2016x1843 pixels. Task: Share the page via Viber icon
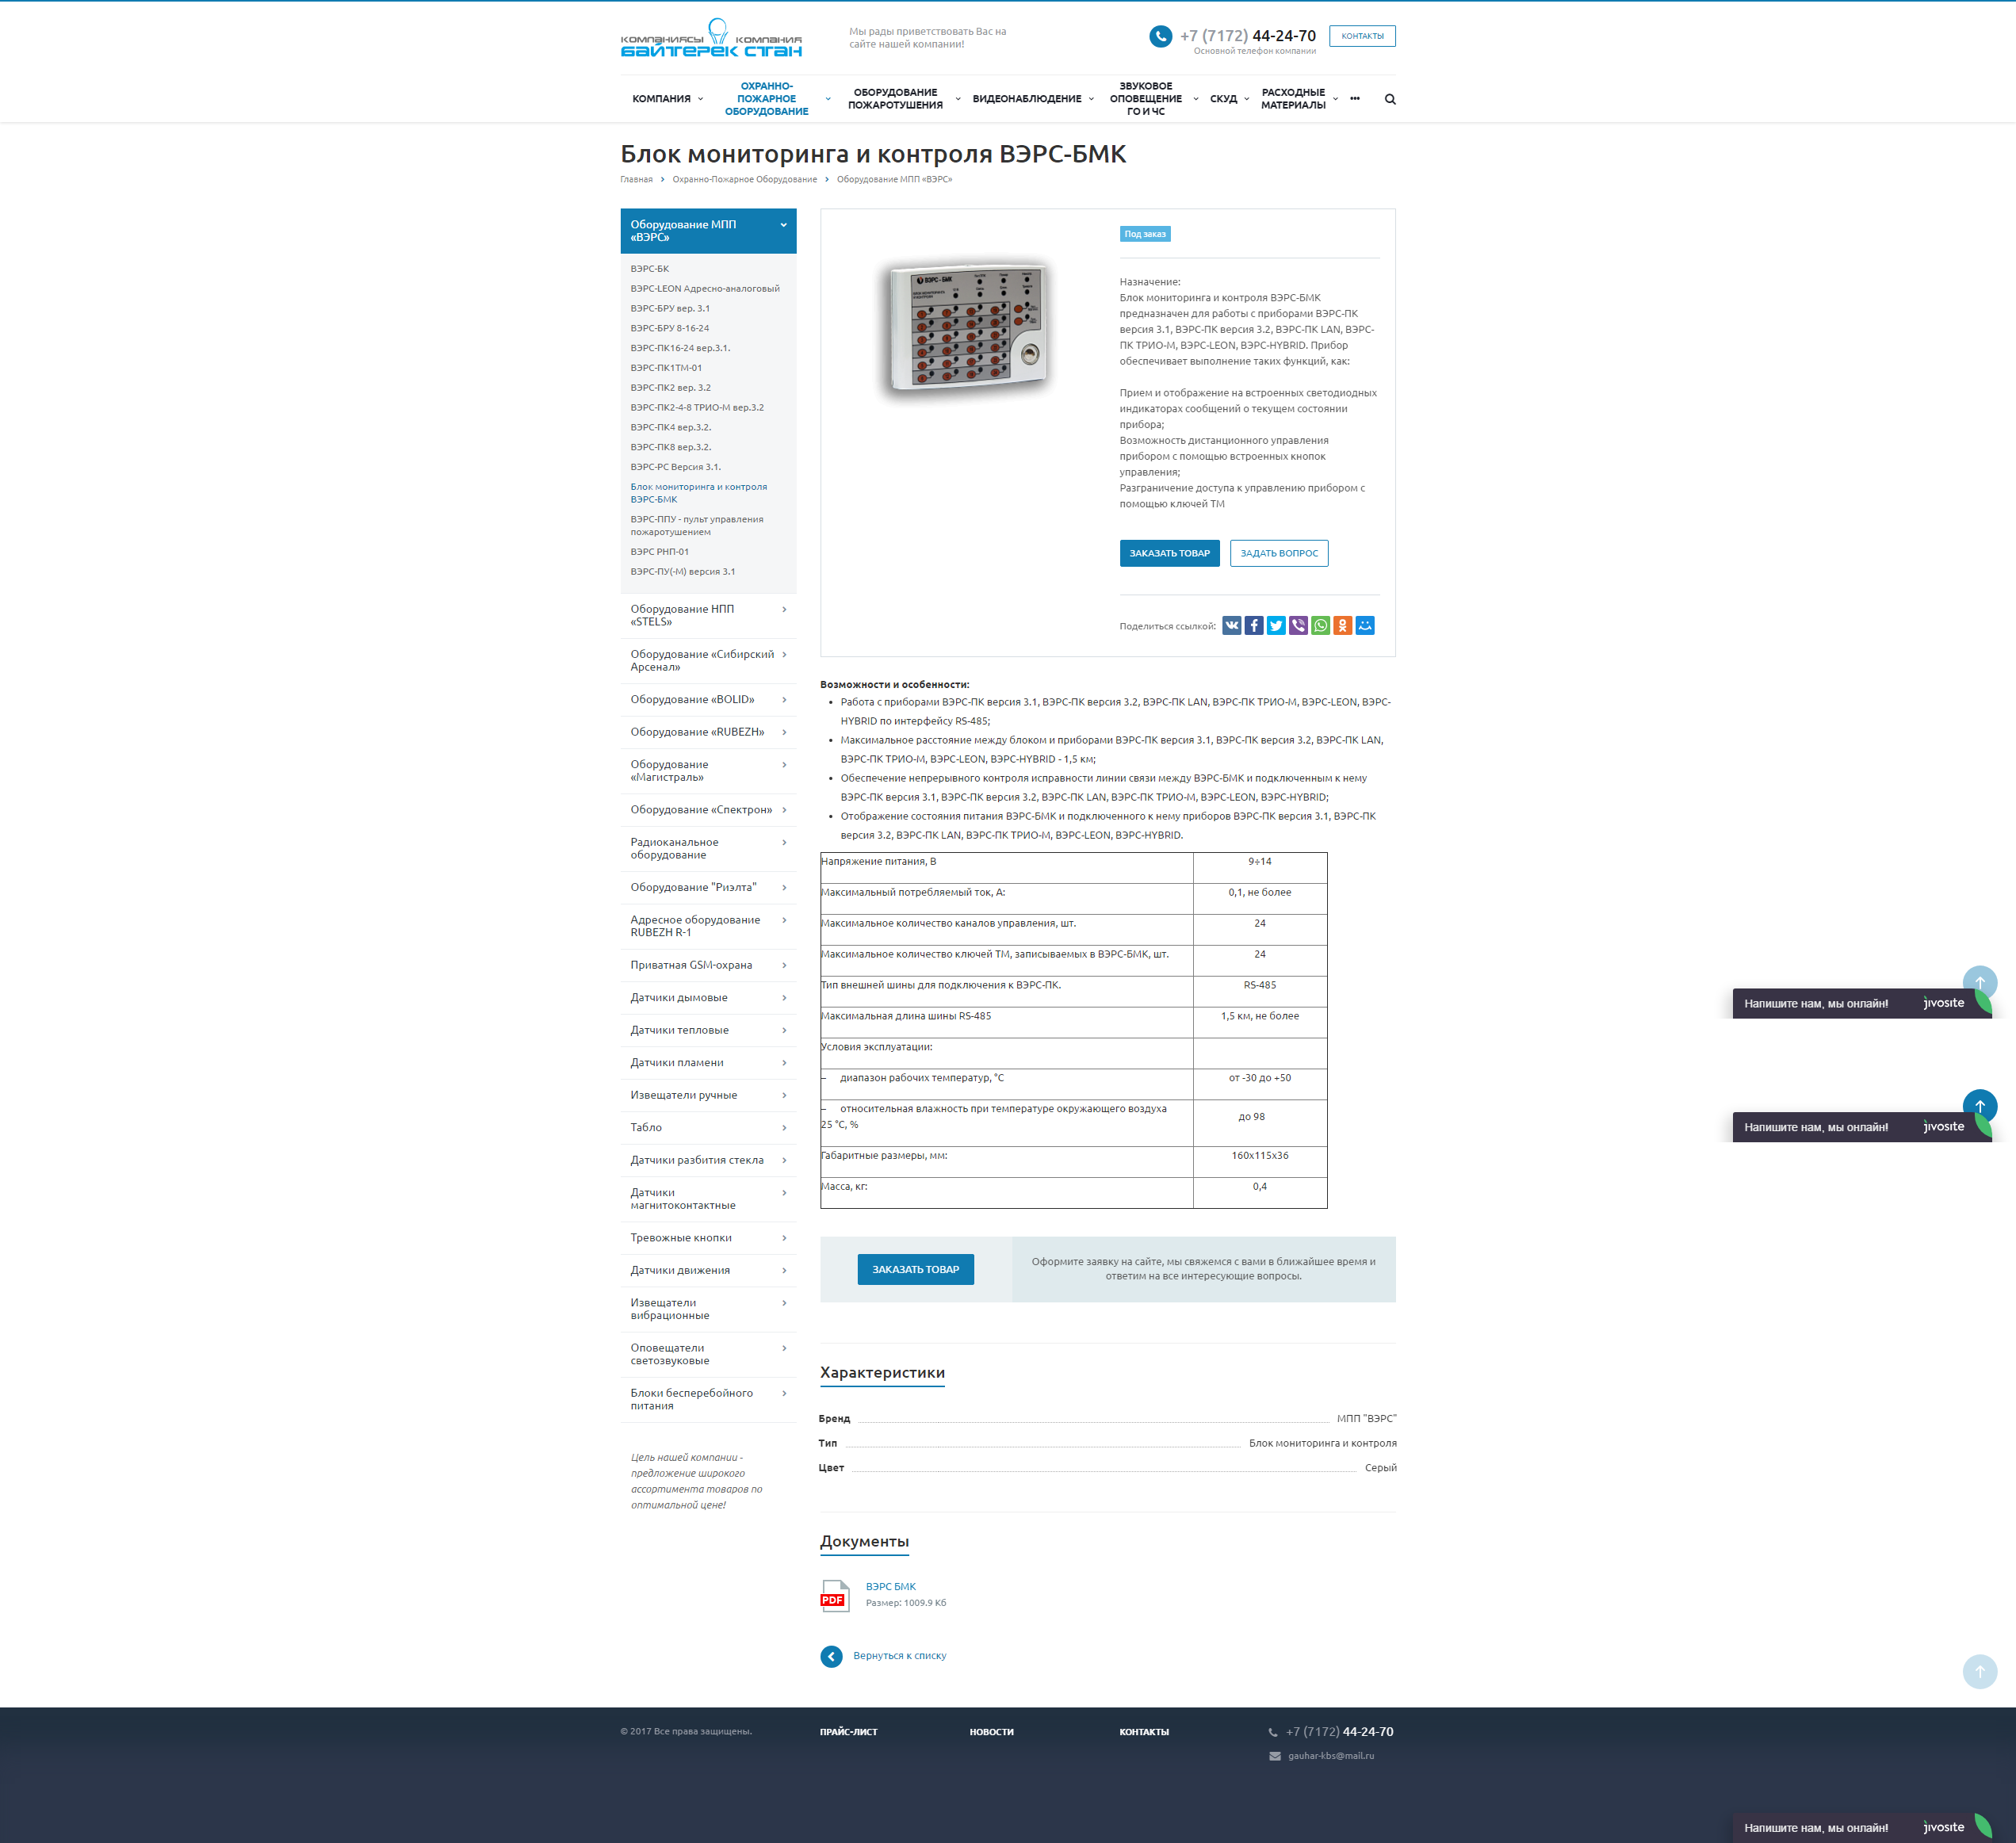[1298, 626]
